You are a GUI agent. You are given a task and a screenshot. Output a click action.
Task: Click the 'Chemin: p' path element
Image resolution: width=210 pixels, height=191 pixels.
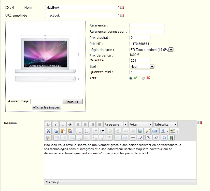(x=52, y=182)
